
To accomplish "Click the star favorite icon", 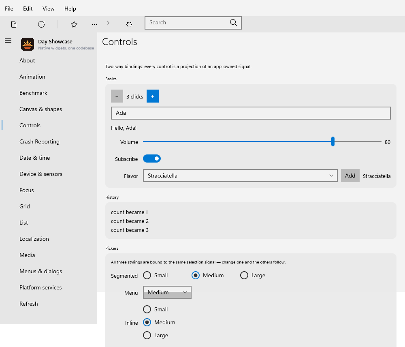I will [x=74, y=24].
